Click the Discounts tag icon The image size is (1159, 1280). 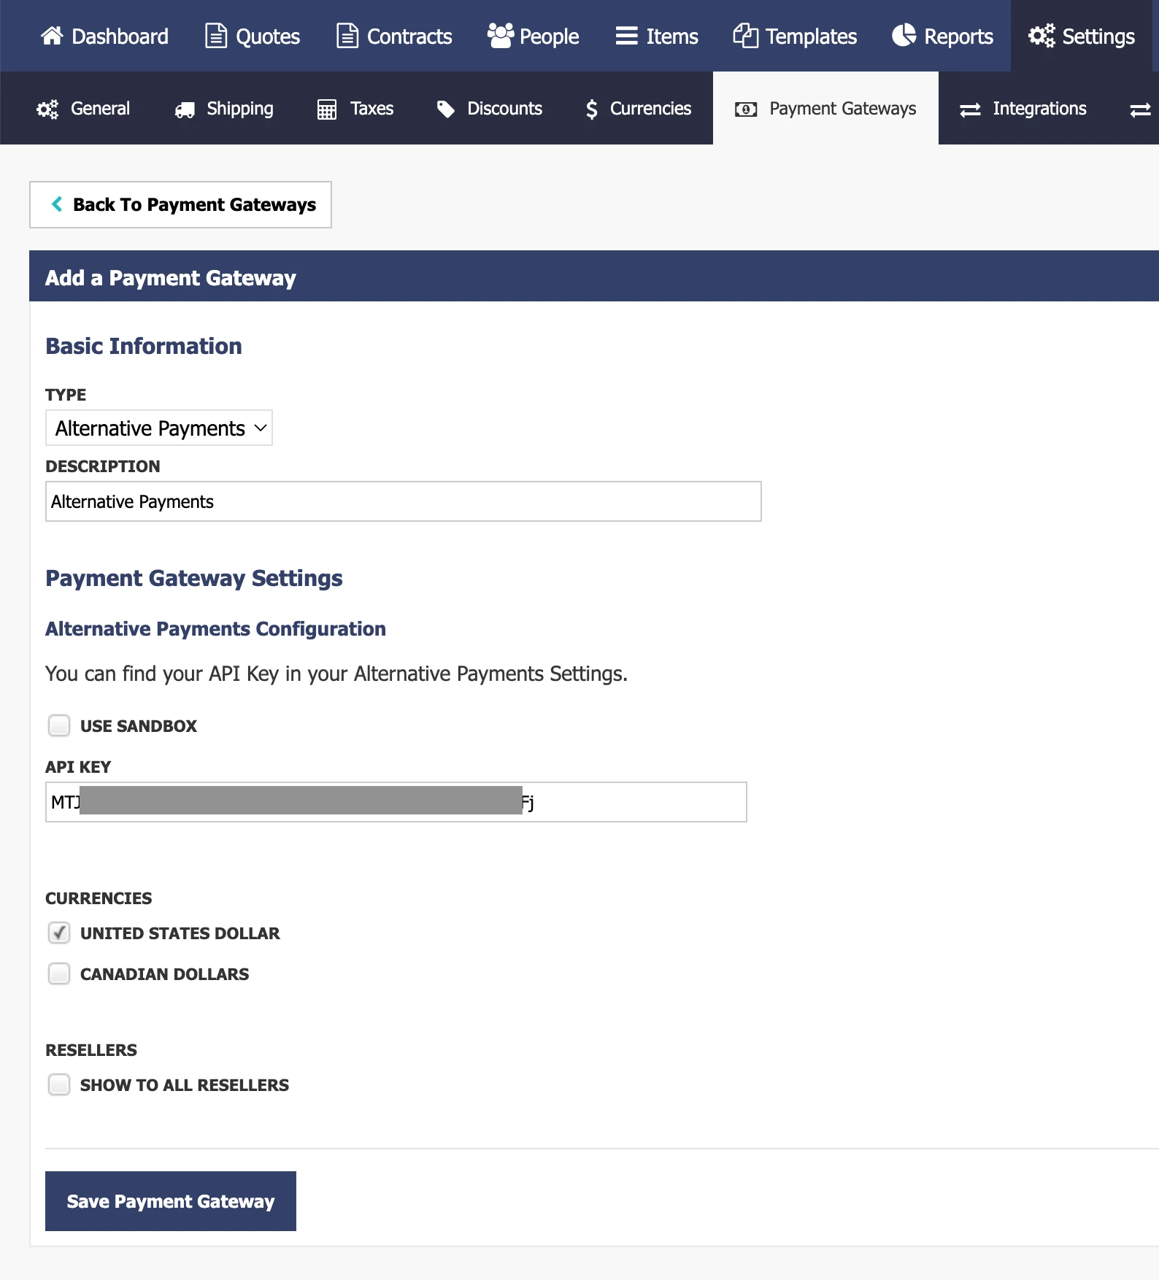pos(445,109)
